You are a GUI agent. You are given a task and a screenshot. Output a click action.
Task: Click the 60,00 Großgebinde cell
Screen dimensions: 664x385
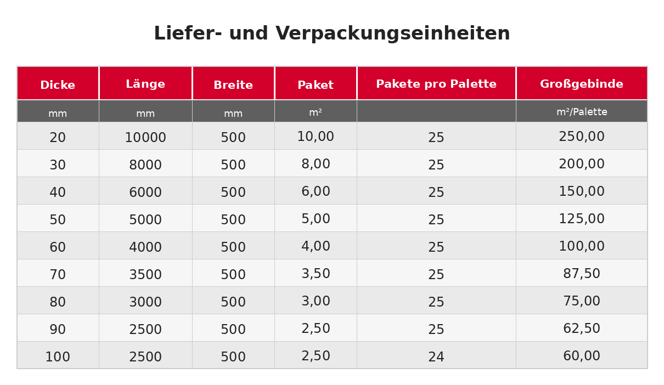(582, 356)
